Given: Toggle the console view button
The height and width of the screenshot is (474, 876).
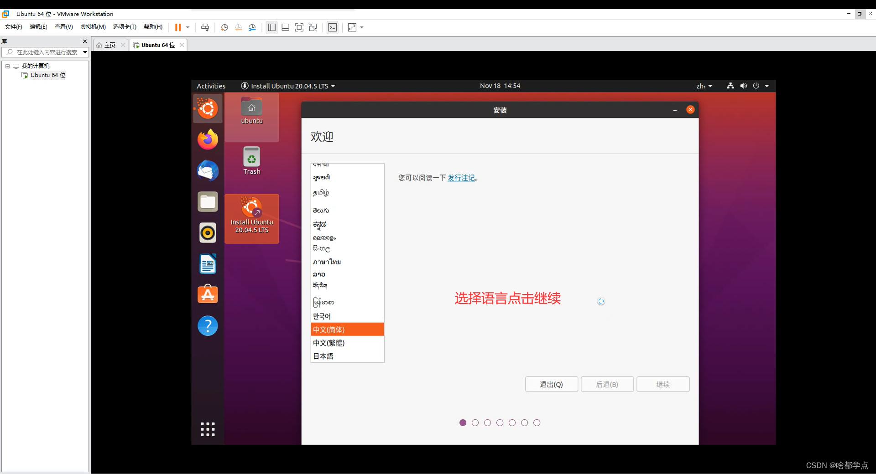Looking at the screenshot, I should (x=333, y=27).
